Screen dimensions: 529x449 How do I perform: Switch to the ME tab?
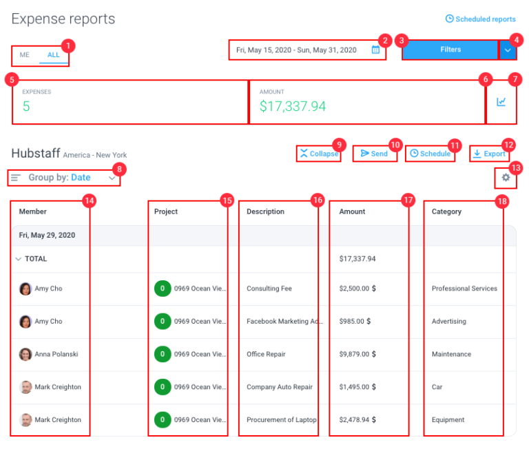[25, 55]
